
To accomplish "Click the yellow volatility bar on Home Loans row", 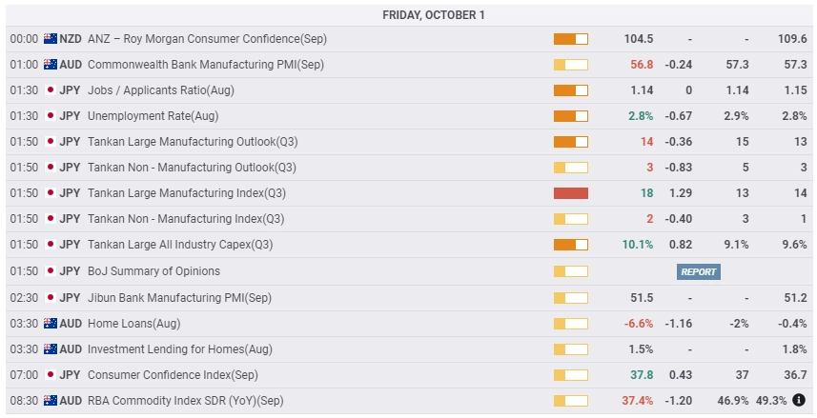I will pos(570,324).
